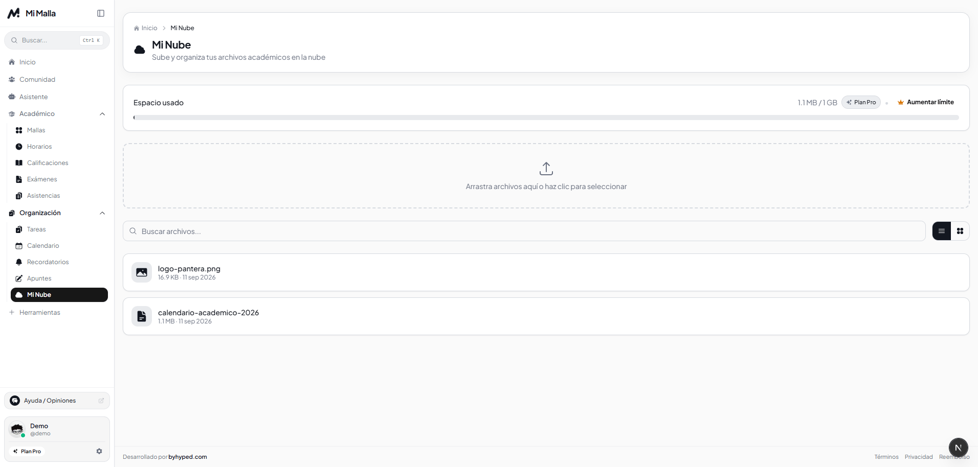Viewport: 978px width, 467px height.
Task: Expand the Herramientas section
Action: pos(57,312)
